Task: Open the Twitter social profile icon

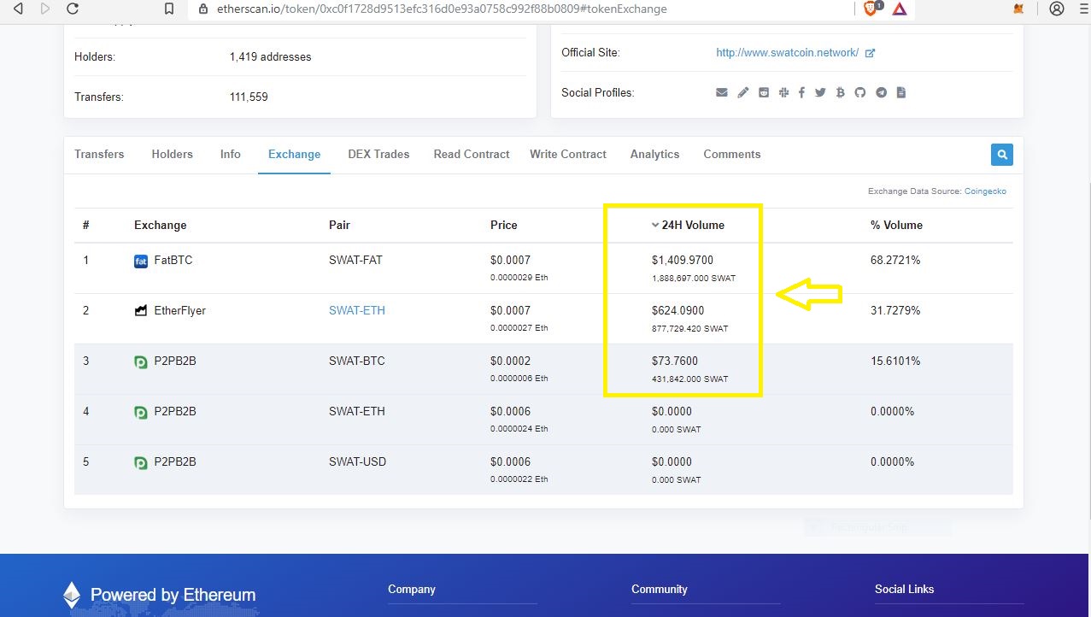Action: click(x=820, y=92)
